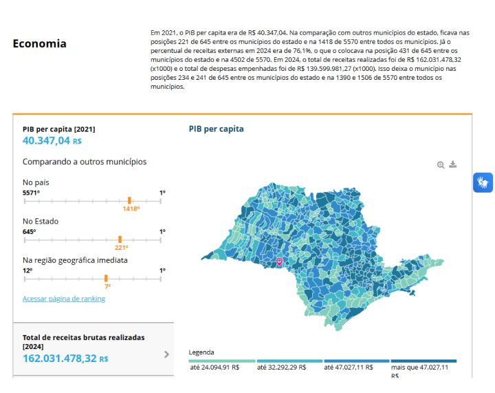Select the Total de receitas brutas realizadas card

pyautogui.click(x=93, y=348)
